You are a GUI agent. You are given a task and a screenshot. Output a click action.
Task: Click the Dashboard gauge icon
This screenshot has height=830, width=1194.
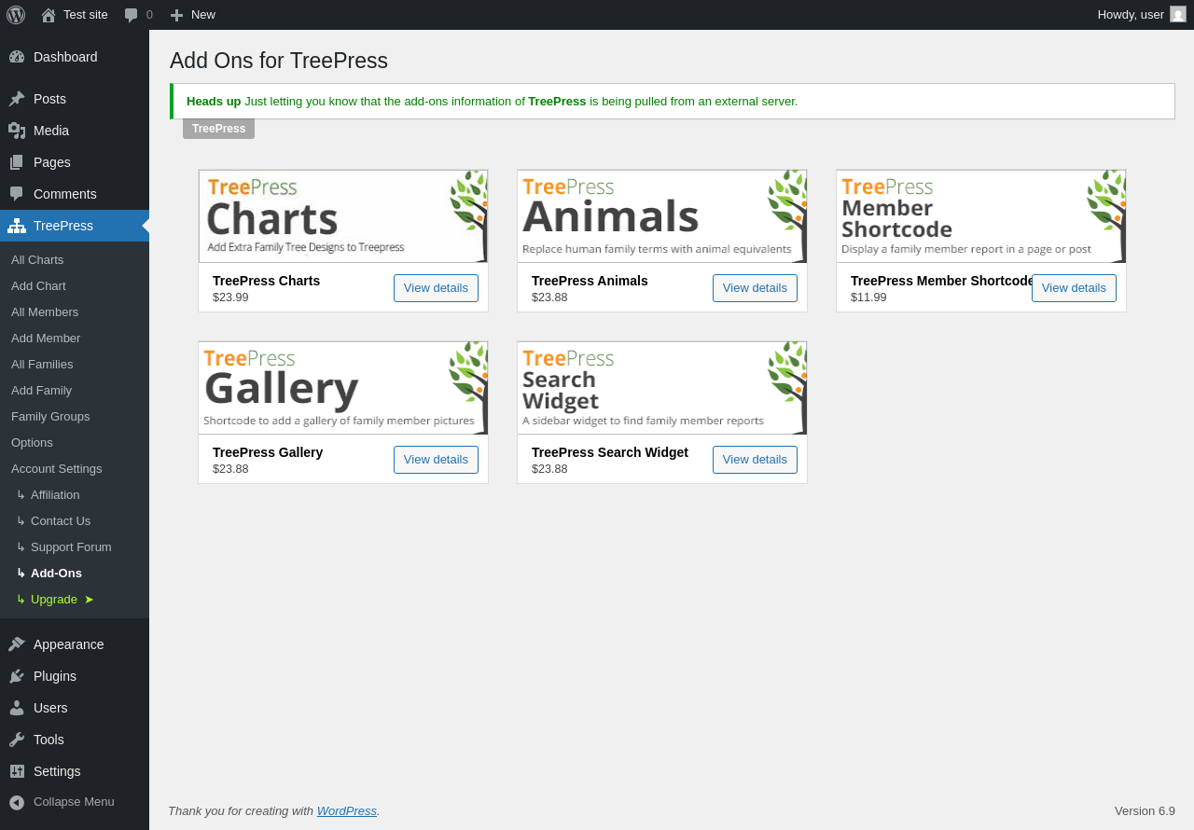tap(17, 57)
